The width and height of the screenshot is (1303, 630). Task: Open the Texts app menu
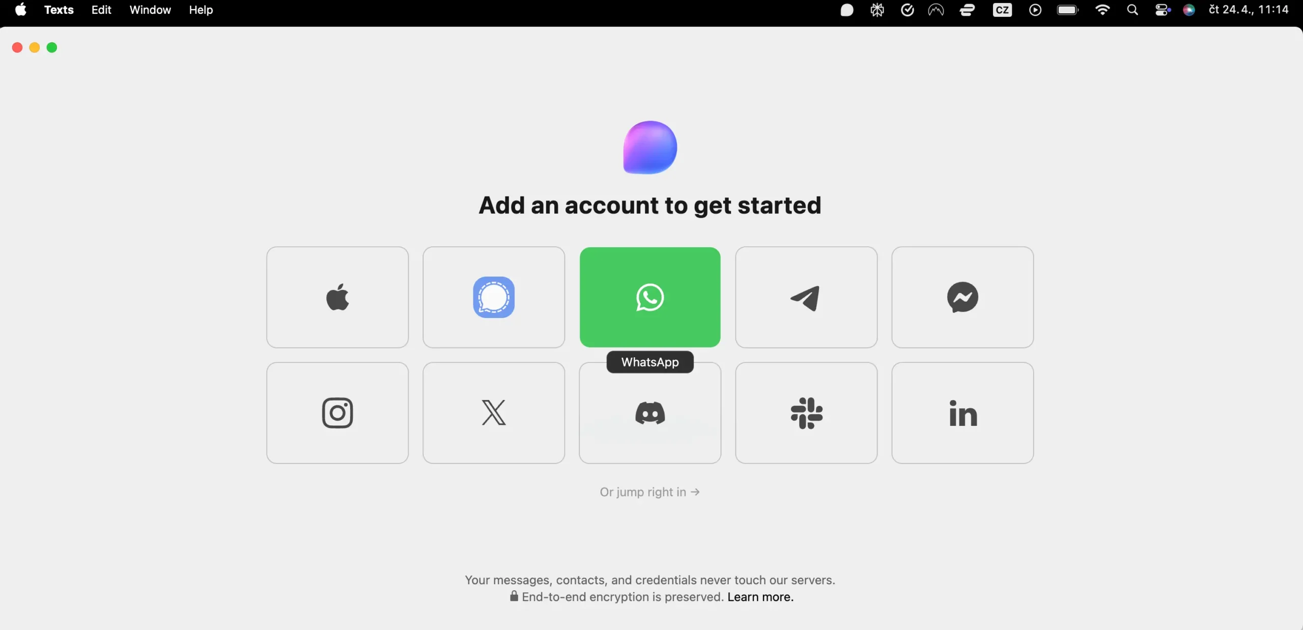[59, 10]
